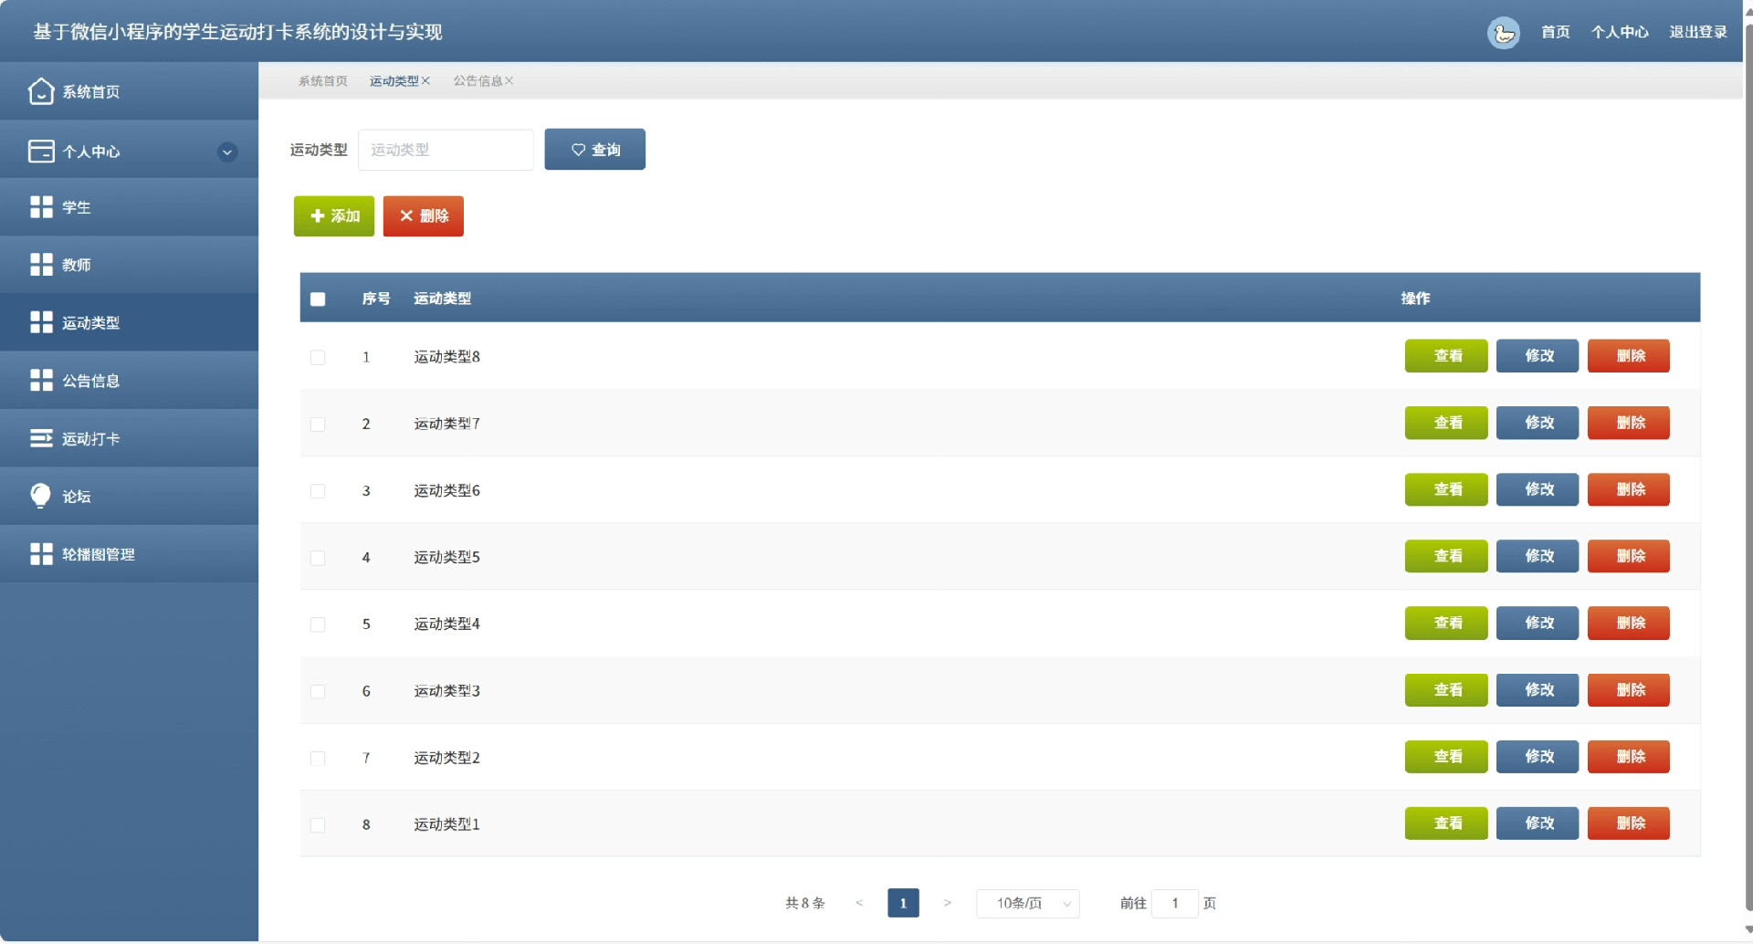Screen dimensions: 1753x944
Task: Open the 10条/页 page size dropdown
Action: [1028, 903]
